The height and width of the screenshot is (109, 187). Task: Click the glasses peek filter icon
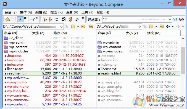coord(175,19)
